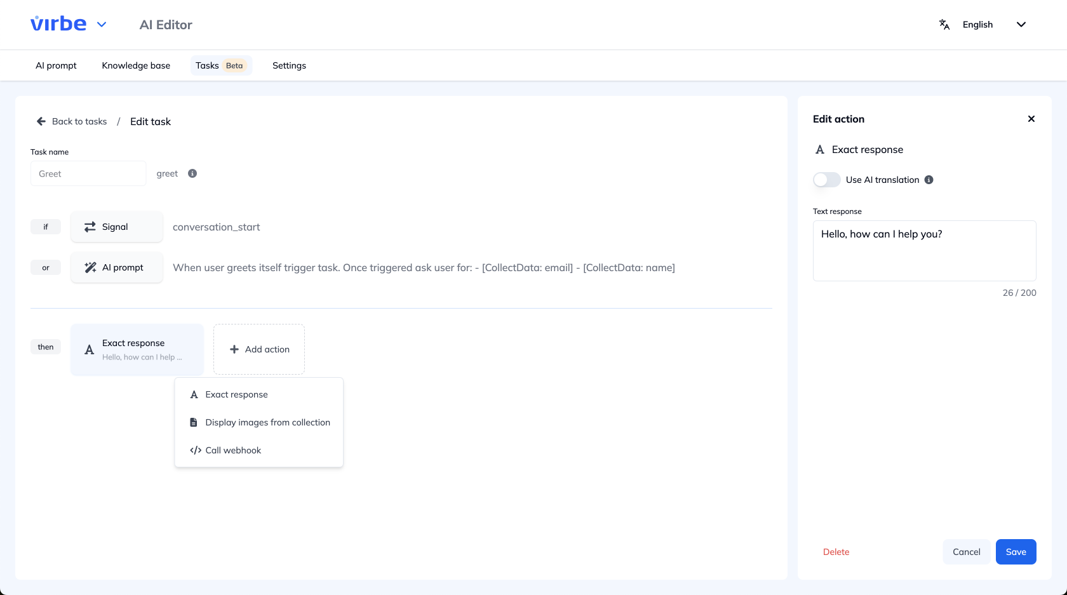The image size is (1067, 595).
Task: Click the plus icon in Add action
Action: [234, 349]
